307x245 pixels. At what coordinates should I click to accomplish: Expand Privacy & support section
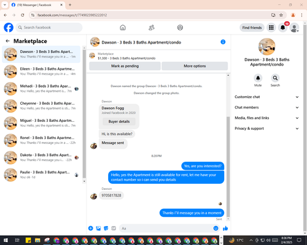(266, 129)
